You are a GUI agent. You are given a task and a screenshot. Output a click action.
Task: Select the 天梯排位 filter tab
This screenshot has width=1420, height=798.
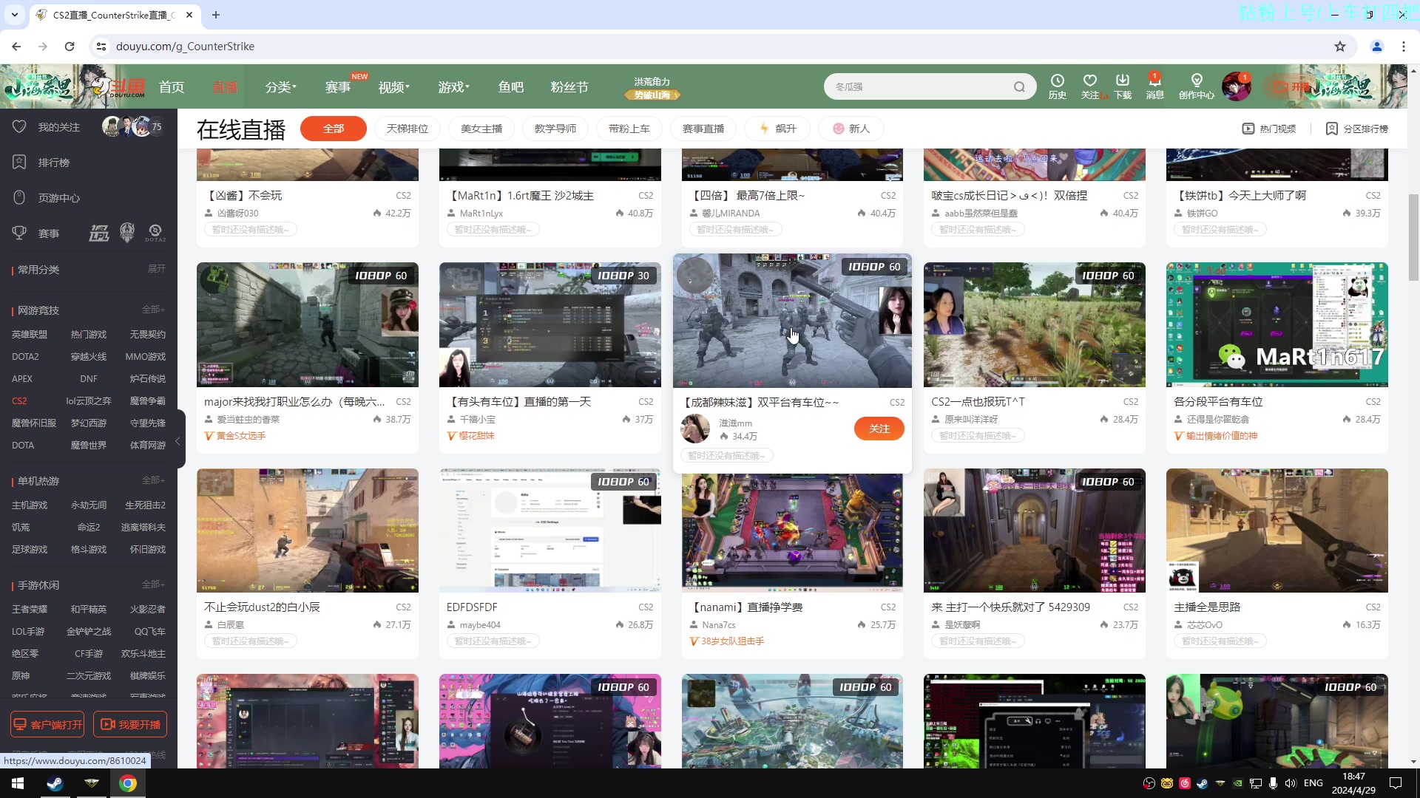point(408,129)
